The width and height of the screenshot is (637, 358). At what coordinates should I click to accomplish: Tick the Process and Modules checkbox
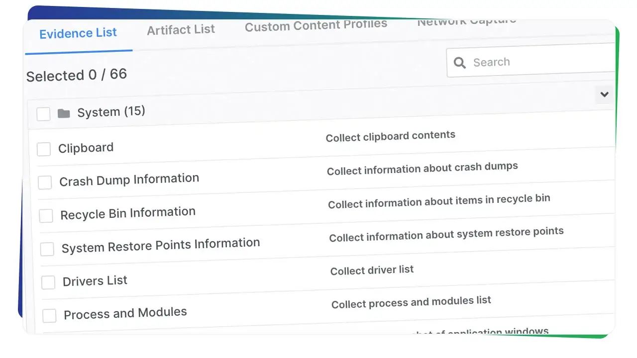tap(49, 316)
